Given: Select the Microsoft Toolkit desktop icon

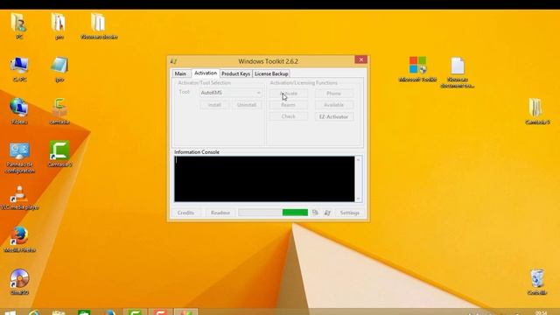Looking at the screenshot, I should pyautogui.click(x=417, y=69).
